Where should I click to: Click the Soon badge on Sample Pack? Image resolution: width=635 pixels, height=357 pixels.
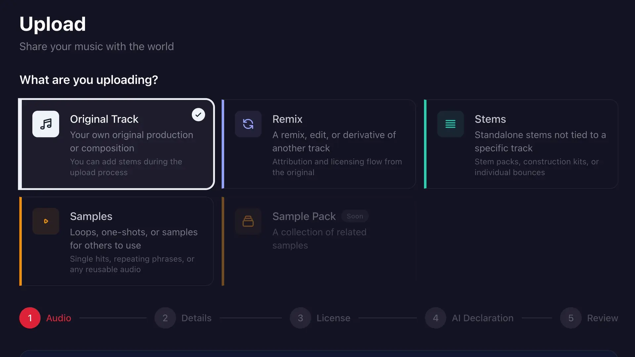(355, 216)
